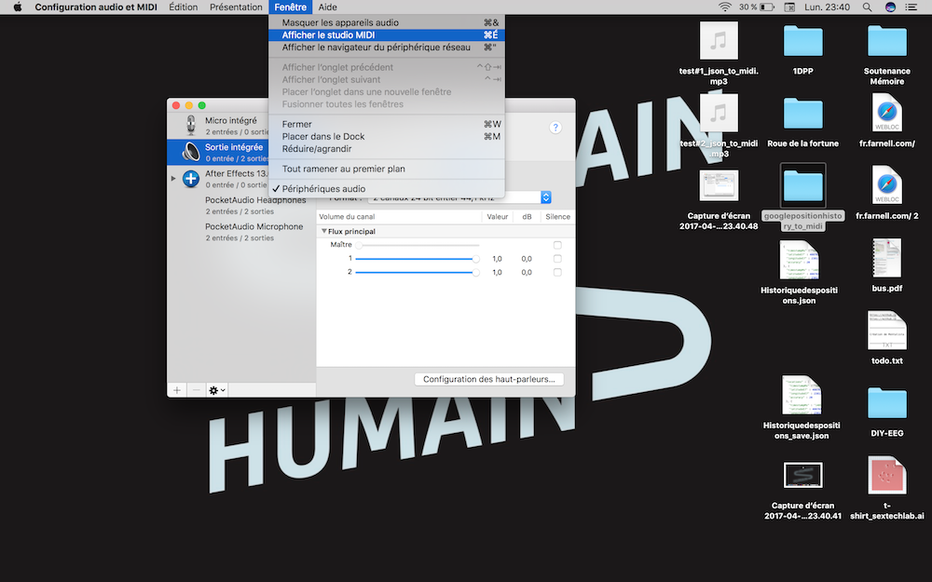This screenshot has height=582, width=932.
Task: Open the Wi-Fi status menu
Action: [x=724, y=7]
